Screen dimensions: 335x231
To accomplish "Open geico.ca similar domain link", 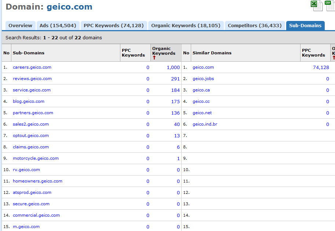I will pyautogui.click(x=201, y=90).
